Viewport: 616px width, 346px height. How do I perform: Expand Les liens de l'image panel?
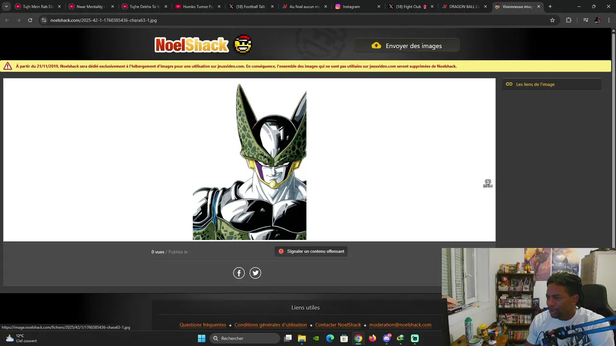click(x=552, y=84)
